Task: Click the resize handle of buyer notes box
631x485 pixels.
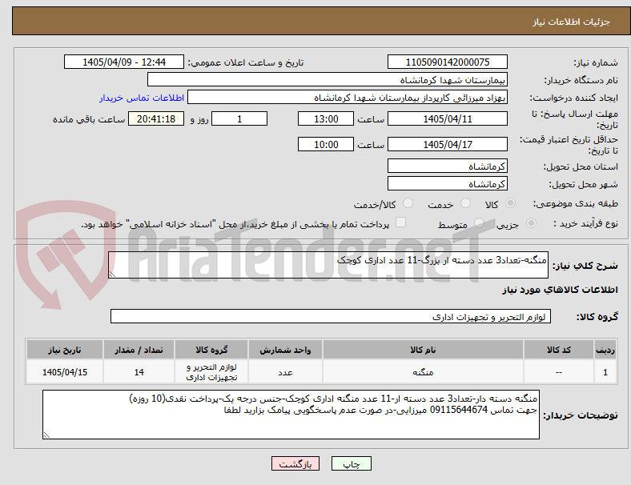Action: [46, 435]
